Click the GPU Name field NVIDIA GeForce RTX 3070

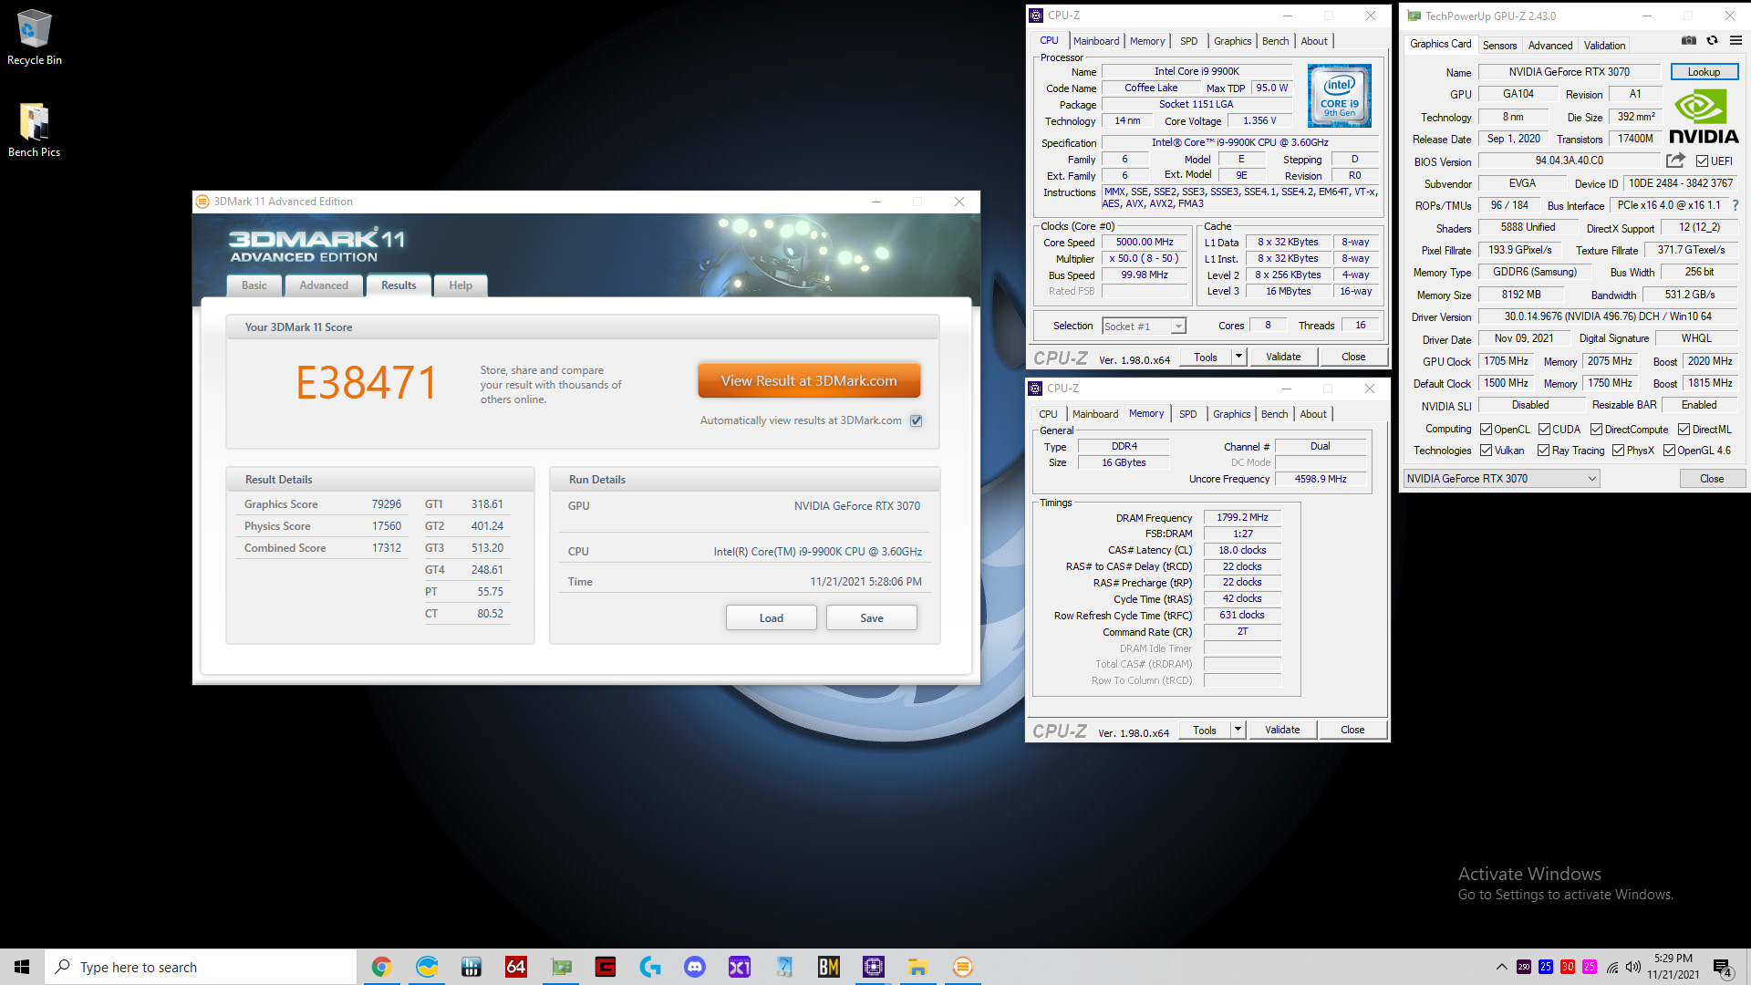[1569, 72]
